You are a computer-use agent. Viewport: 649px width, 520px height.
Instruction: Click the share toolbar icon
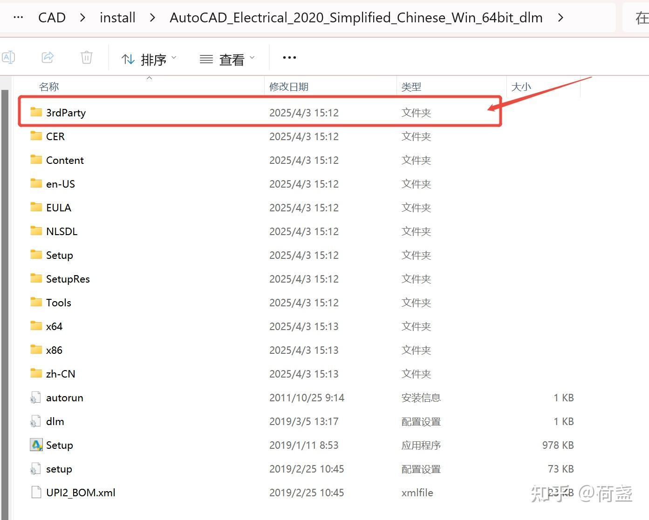click(48, 57)
